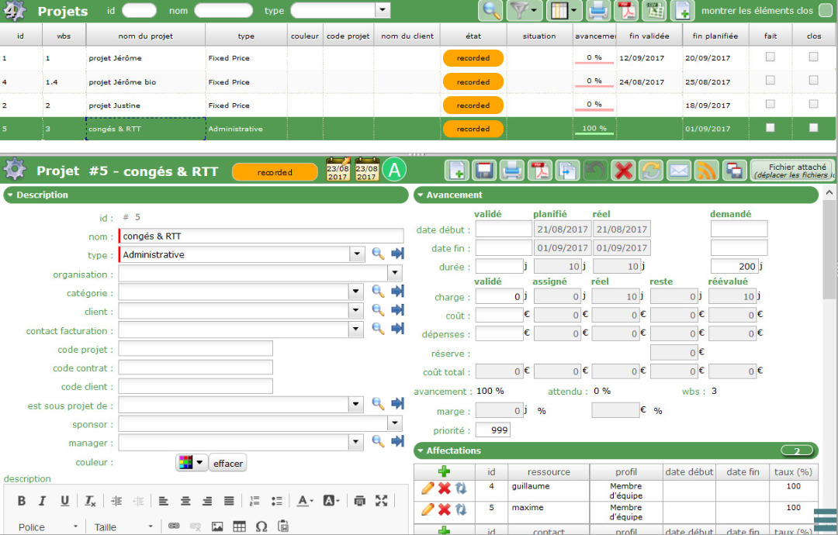Screen dimensions: 838x535
Task: Select the 'projet Jérôme bio' row
Action: click(x=124, y=82)
